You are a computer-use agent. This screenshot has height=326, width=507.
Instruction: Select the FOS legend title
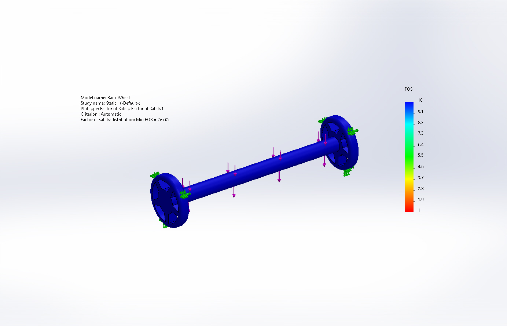pyautogui.click(x=408, y=89)
